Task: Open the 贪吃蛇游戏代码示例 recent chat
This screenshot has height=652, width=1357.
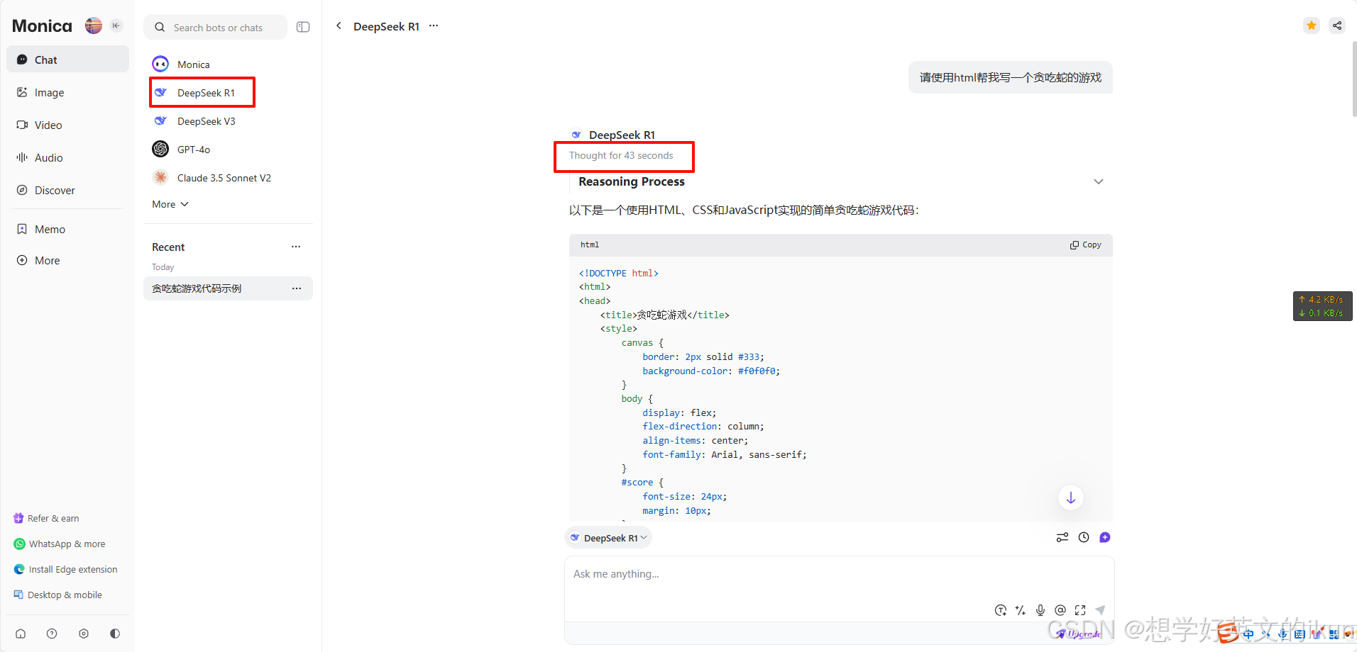Action: [x=228, y=288]
